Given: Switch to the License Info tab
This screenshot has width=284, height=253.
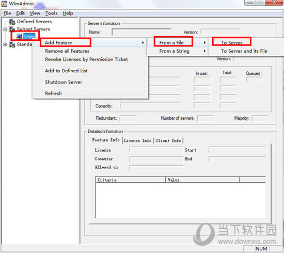Looking at the screenshot, I should 138,140.
